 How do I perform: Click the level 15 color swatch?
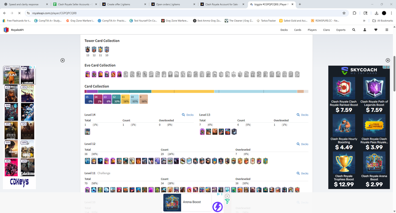89,99
